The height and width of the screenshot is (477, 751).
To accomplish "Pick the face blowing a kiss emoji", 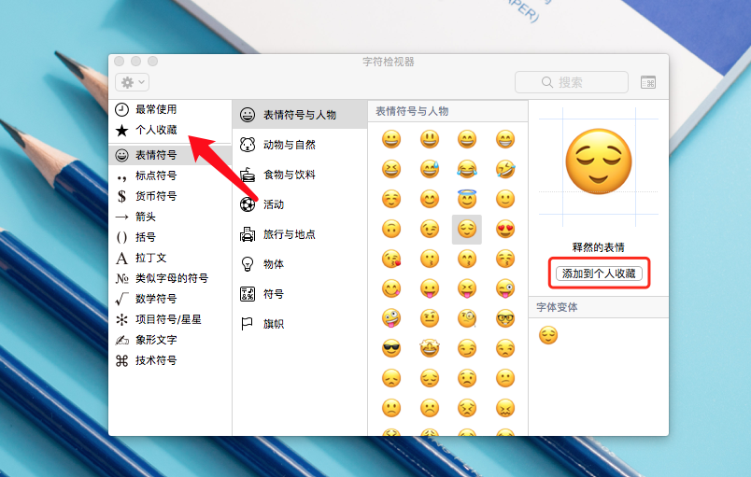I will coord(391,259).
